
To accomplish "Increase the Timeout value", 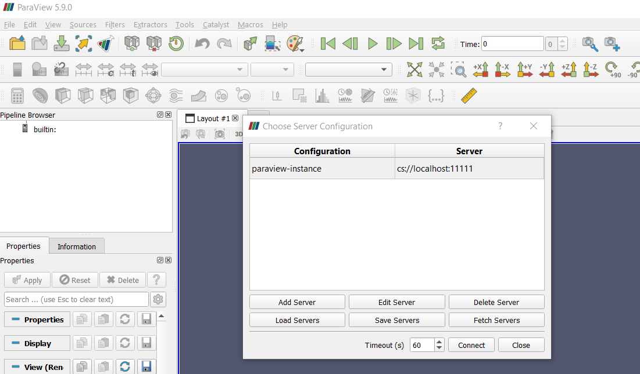I will (439, 342).
